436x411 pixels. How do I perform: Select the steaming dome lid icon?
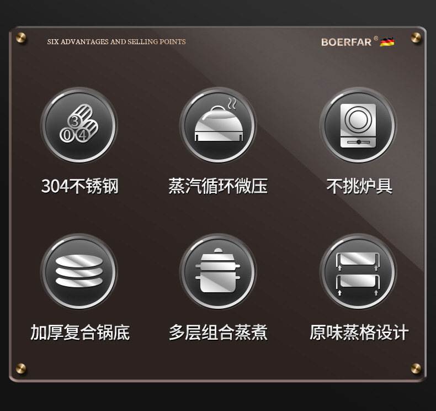pyautogui.click(x=219, y=125)
